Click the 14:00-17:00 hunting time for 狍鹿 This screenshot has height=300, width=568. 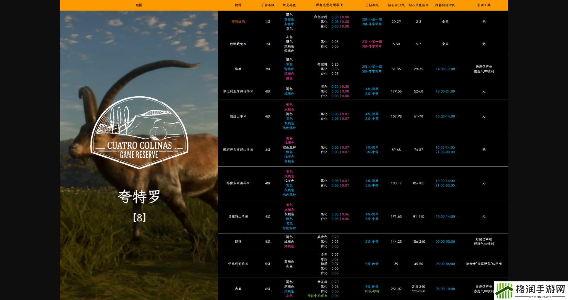tap(445, 69)
